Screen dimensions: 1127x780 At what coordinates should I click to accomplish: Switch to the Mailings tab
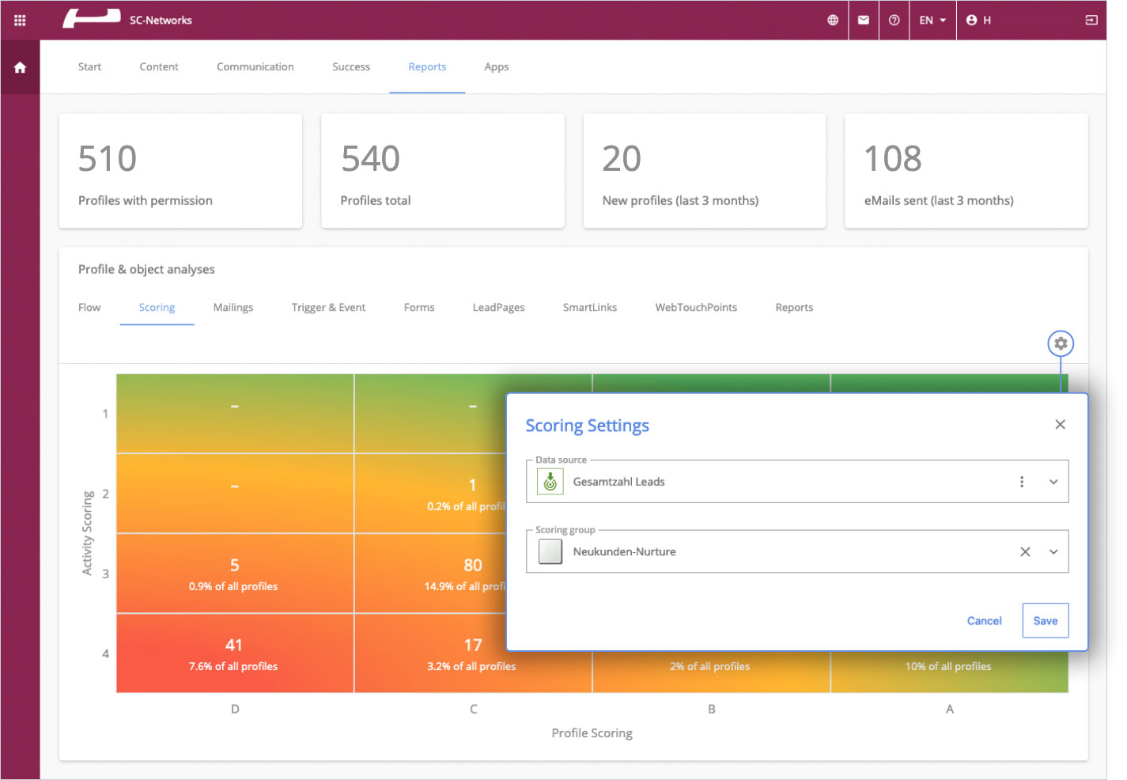point(233,308)
